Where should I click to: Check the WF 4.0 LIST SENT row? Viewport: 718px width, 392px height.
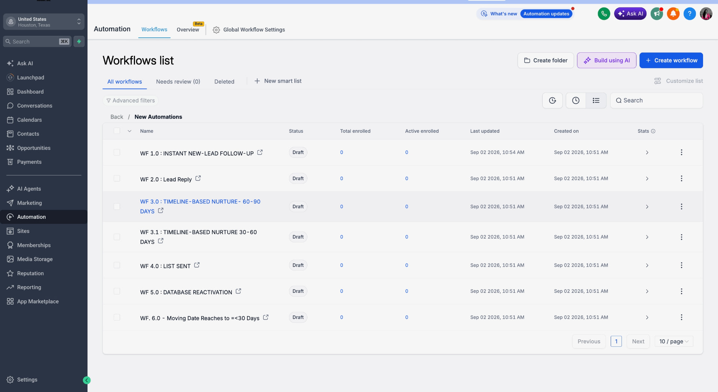pyautogui.click(x=117, y=265)
